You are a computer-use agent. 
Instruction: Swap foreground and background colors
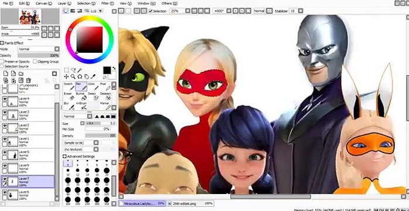[114, 69]
